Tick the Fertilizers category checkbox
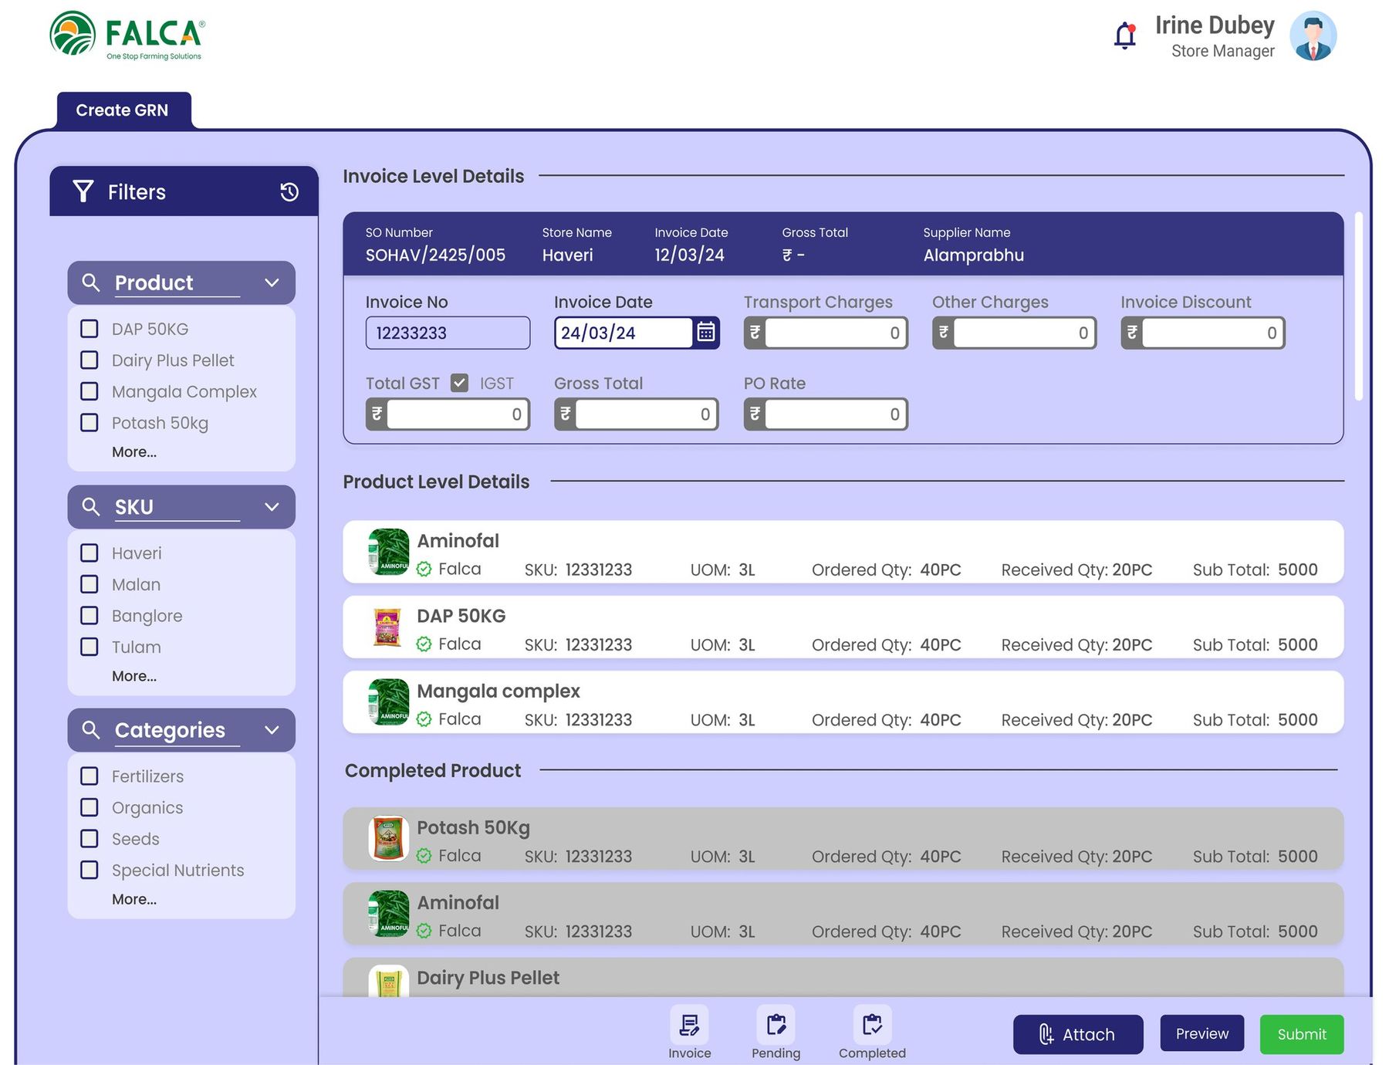This screenshot has height=1065, width=1389. pyautogui.click(x=90, y=776)
